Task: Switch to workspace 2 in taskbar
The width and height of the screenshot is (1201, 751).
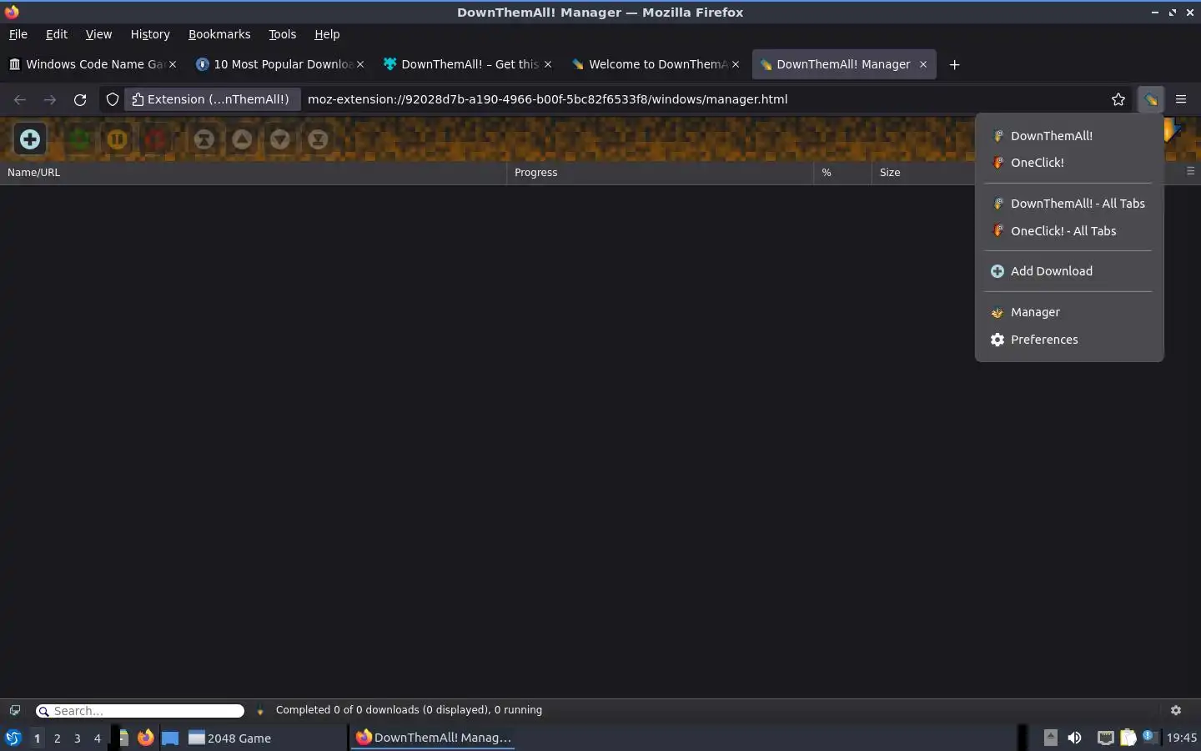Action: pyautogui.click(x=57, y=738)
